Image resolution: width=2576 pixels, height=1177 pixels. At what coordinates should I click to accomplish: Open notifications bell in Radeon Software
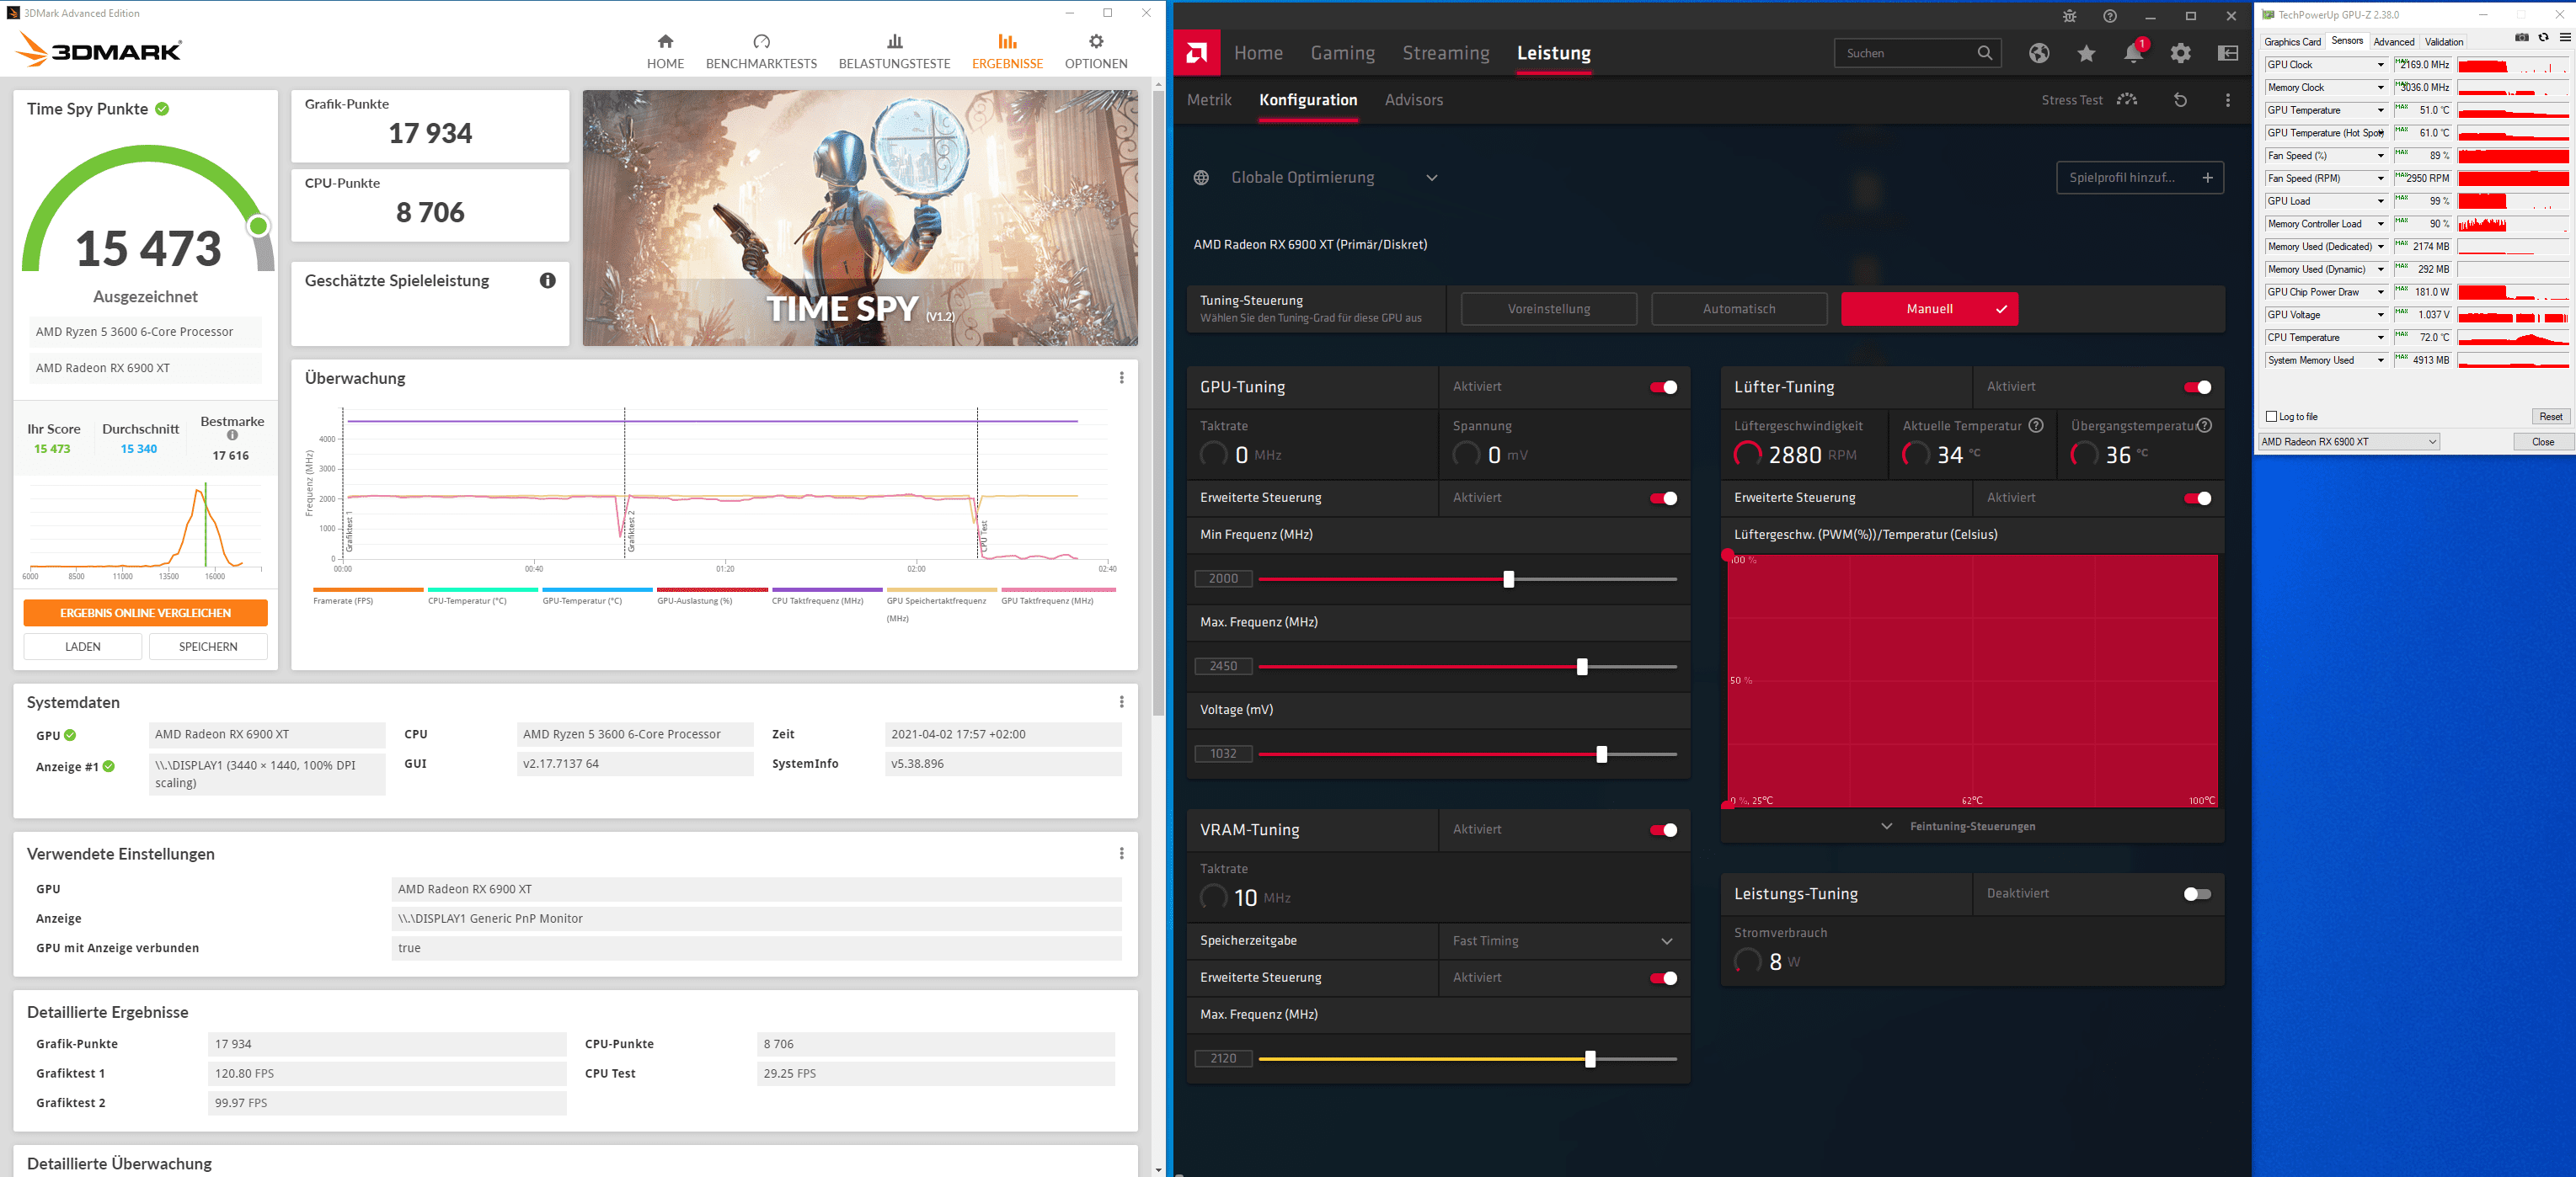click(x=2132, y=53)
